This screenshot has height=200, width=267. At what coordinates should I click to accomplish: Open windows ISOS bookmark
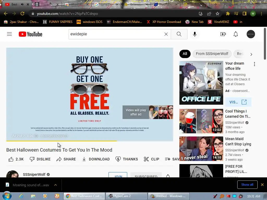90,22
